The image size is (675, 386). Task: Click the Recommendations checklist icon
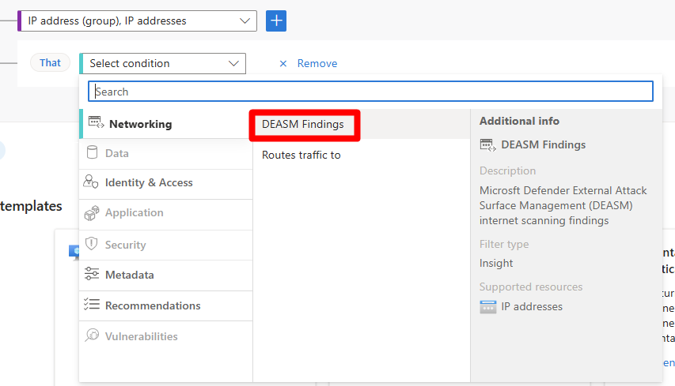tap(92, 305)
